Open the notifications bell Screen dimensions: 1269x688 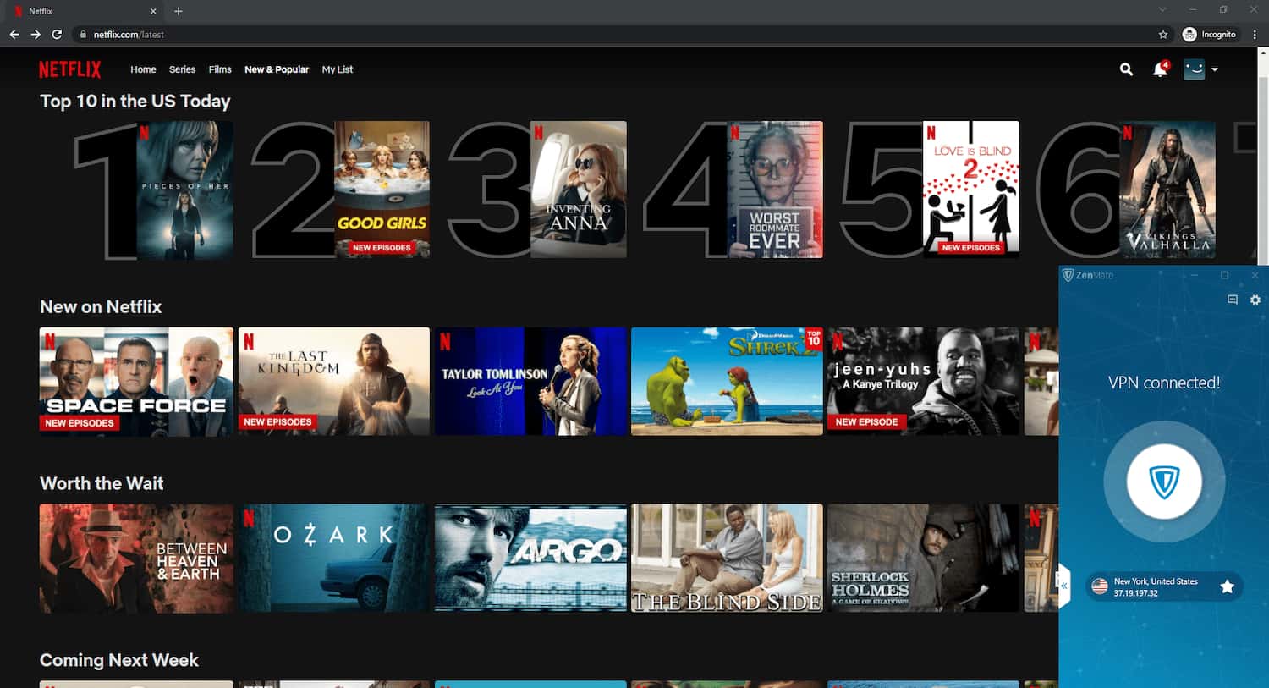click(x=1160, y=69)
